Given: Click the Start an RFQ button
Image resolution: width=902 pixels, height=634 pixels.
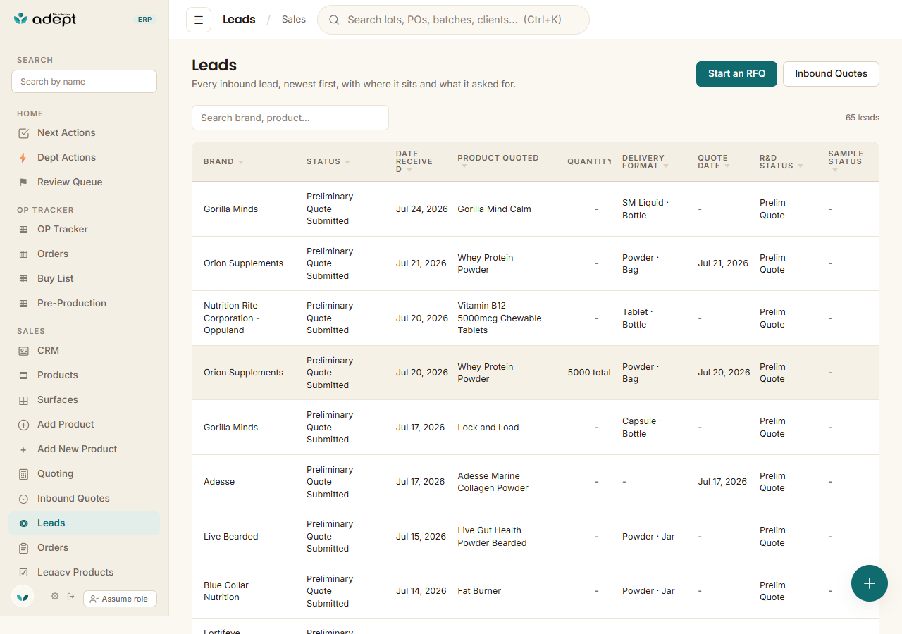Looking at the screenshot, I should click(736, 74).
